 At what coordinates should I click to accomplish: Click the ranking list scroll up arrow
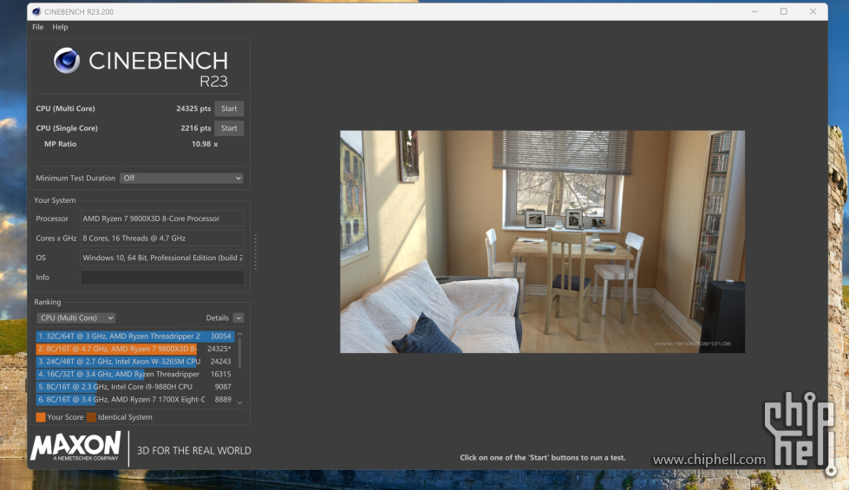coord(240,335)
